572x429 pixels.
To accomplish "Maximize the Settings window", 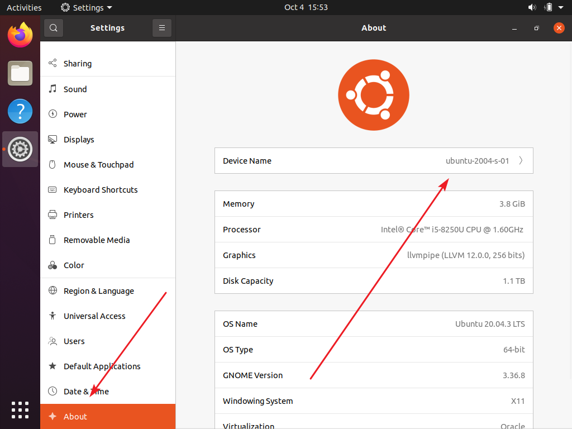I will [536, 28].
